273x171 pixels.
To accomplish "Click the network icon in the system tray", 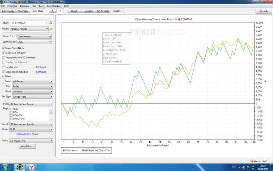I will (253, 167).
